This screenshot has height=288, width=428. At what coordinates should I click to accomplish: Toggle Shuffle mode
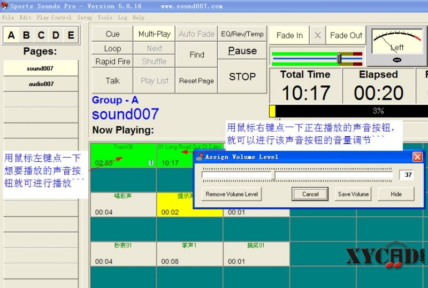154,61
